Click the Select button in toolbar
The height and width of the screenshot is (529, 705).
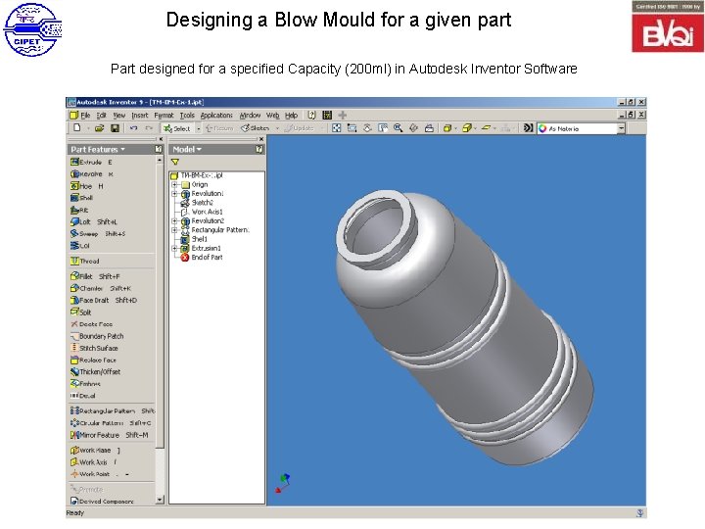[177, 128]
